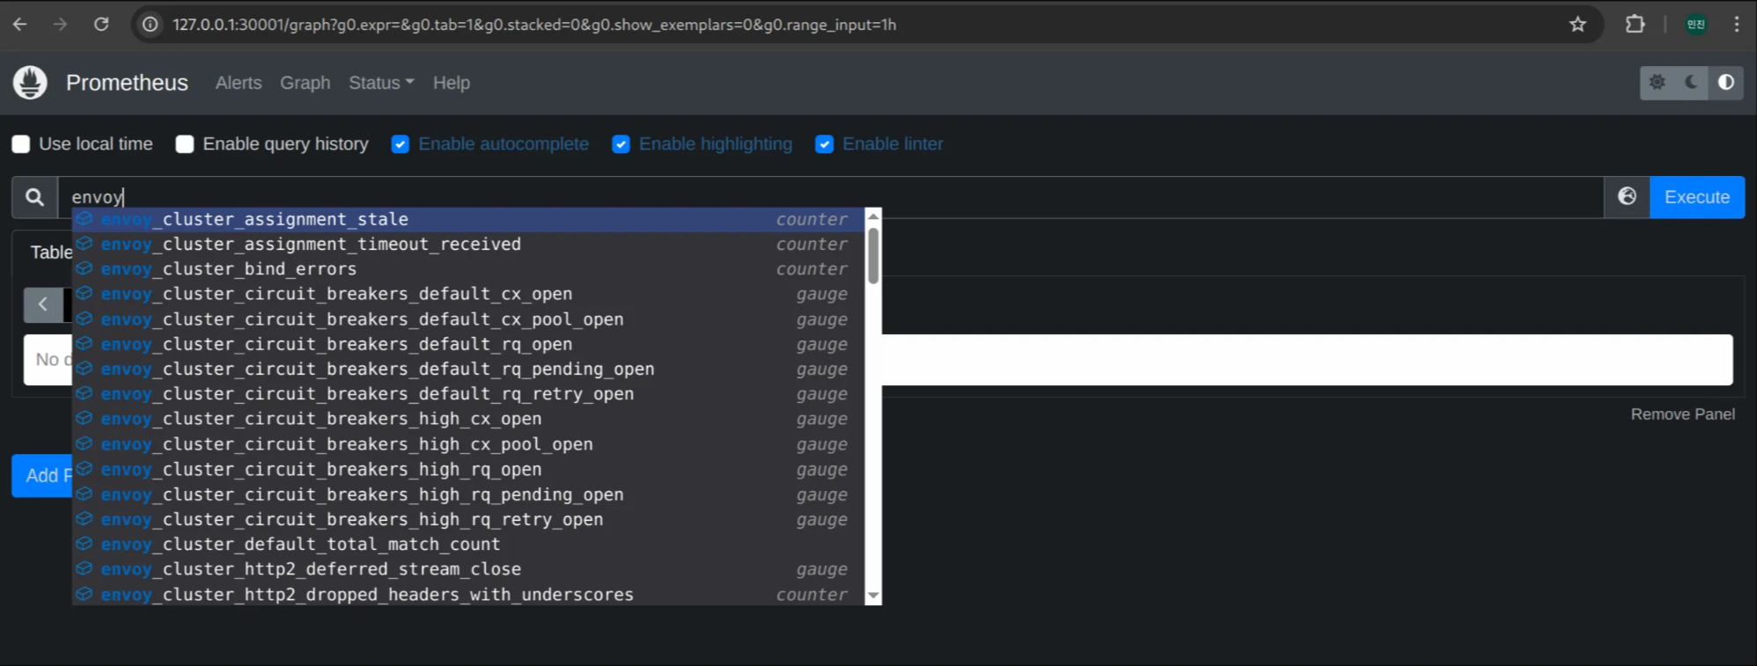Click the Execute button
1757x666 pixels.
click(1697, 197)
